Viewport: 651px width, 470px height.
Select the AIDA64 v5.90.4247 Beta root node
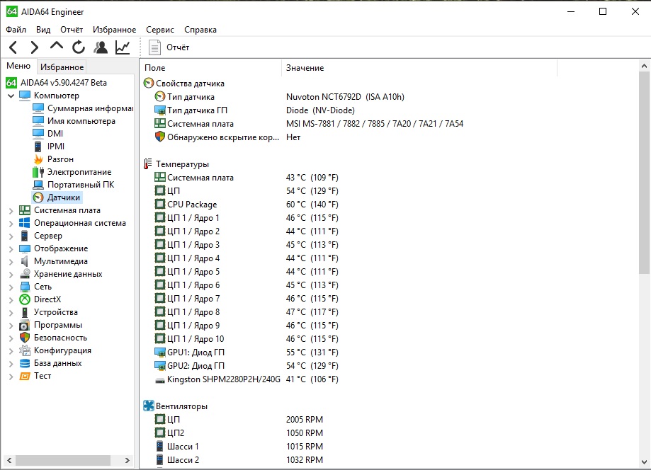[x=64, y=83]
